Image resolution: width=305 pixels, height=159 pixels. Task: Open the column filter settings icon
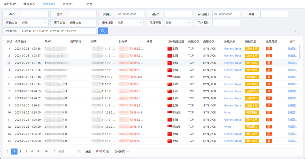[x=296, y=31]
